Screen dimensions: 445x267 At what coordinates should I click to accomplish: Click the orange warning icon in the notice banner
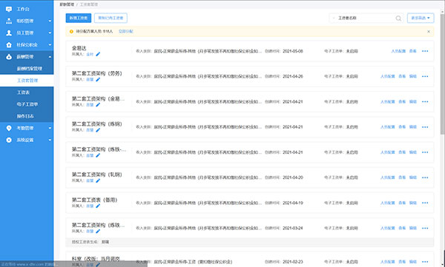pyautogui.click(x=71, y=31)
